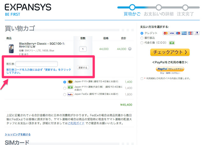
Task: Click the VISA card icon
Action: coord(172,33)
